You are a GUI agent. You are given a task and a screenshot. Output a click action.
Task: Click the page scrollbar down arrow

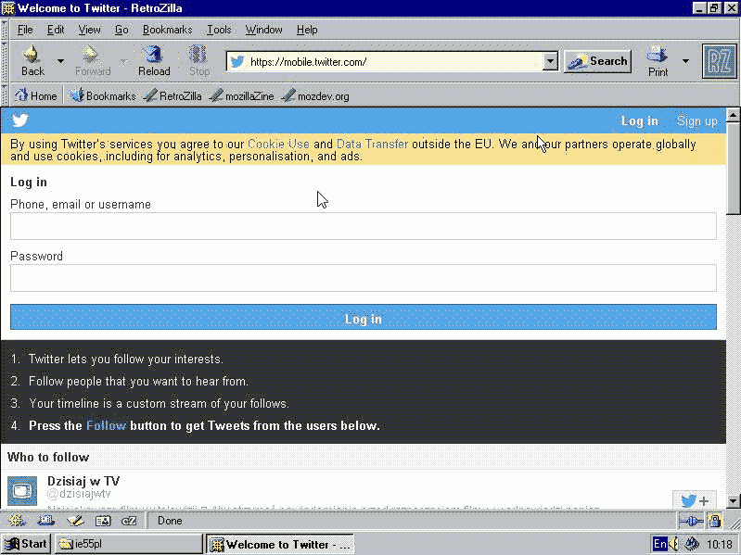(733, 500)
